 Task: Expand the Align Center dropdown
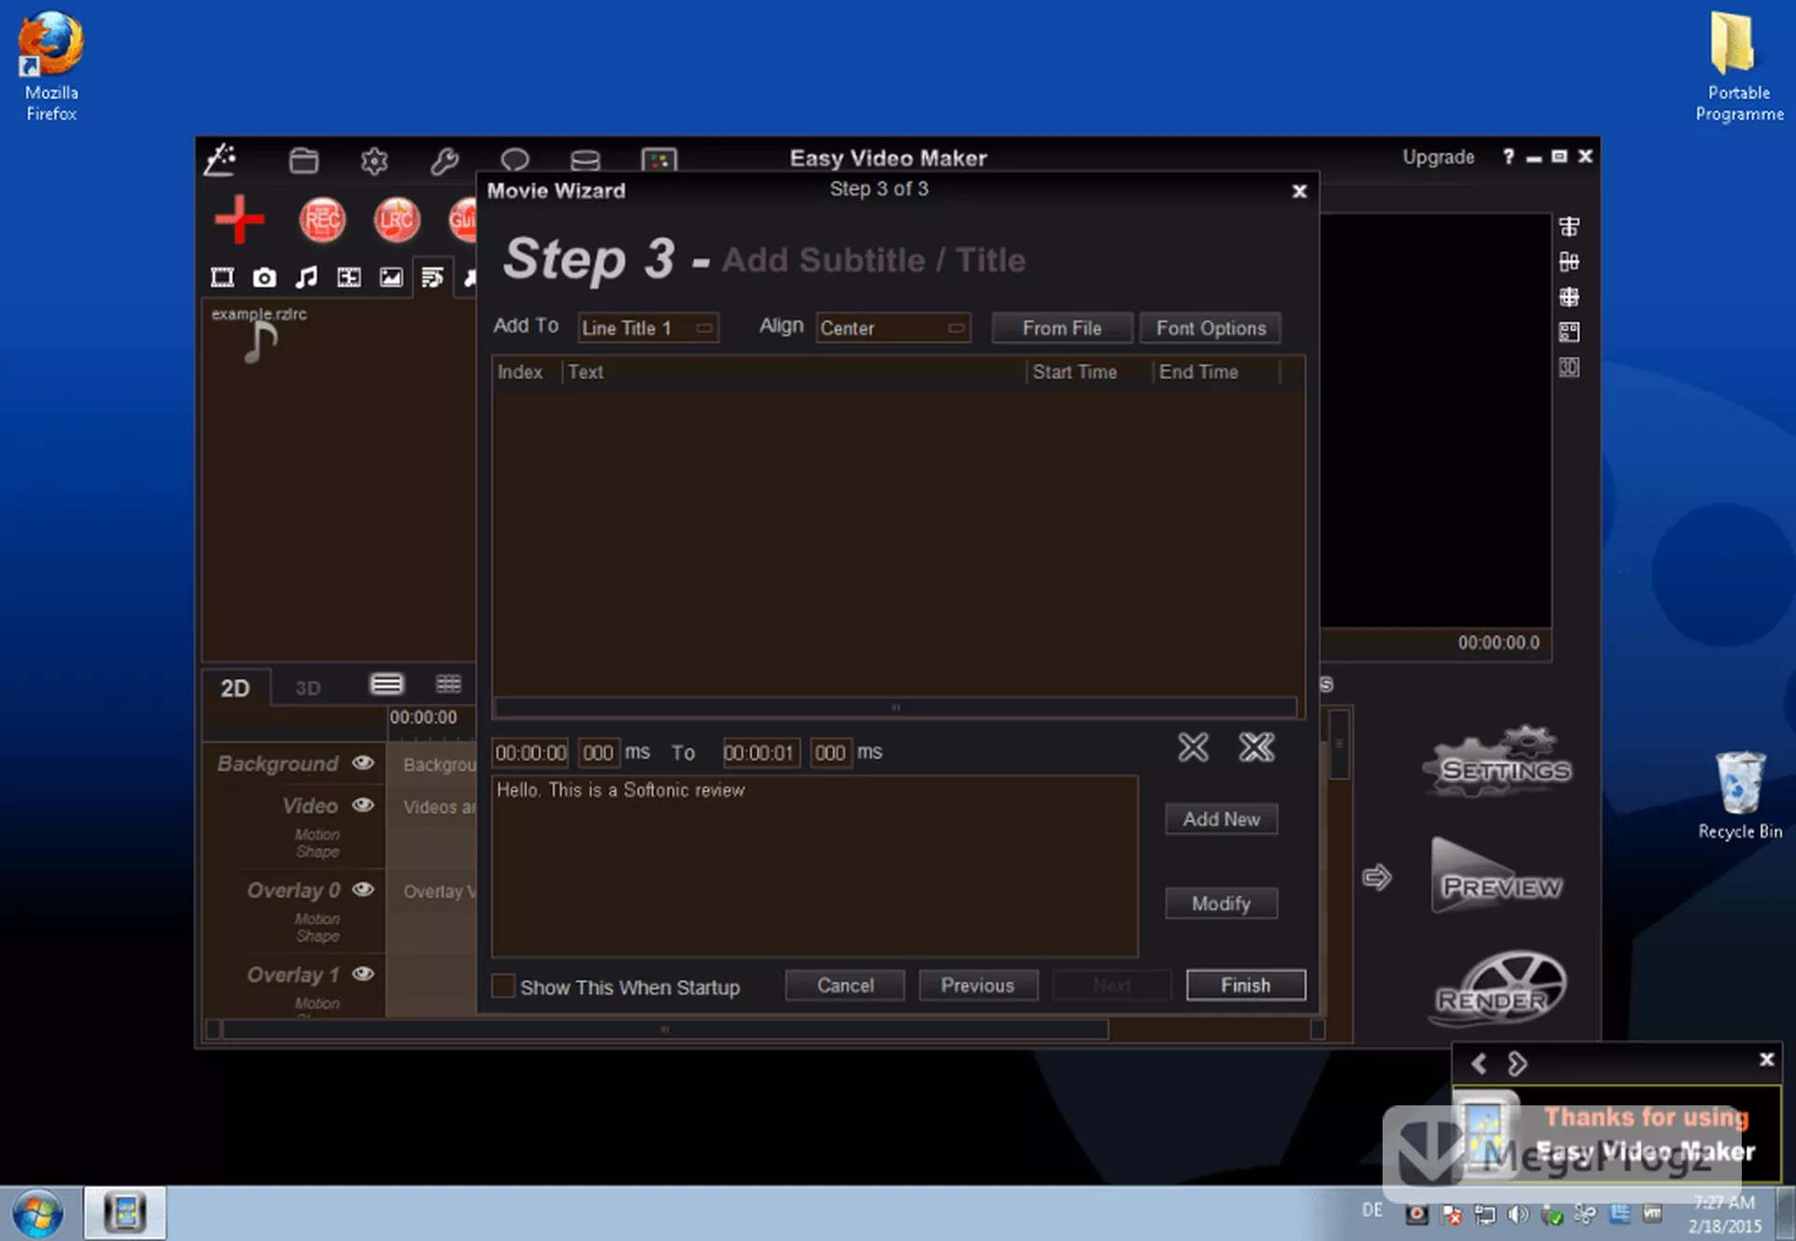pos(892,328)
